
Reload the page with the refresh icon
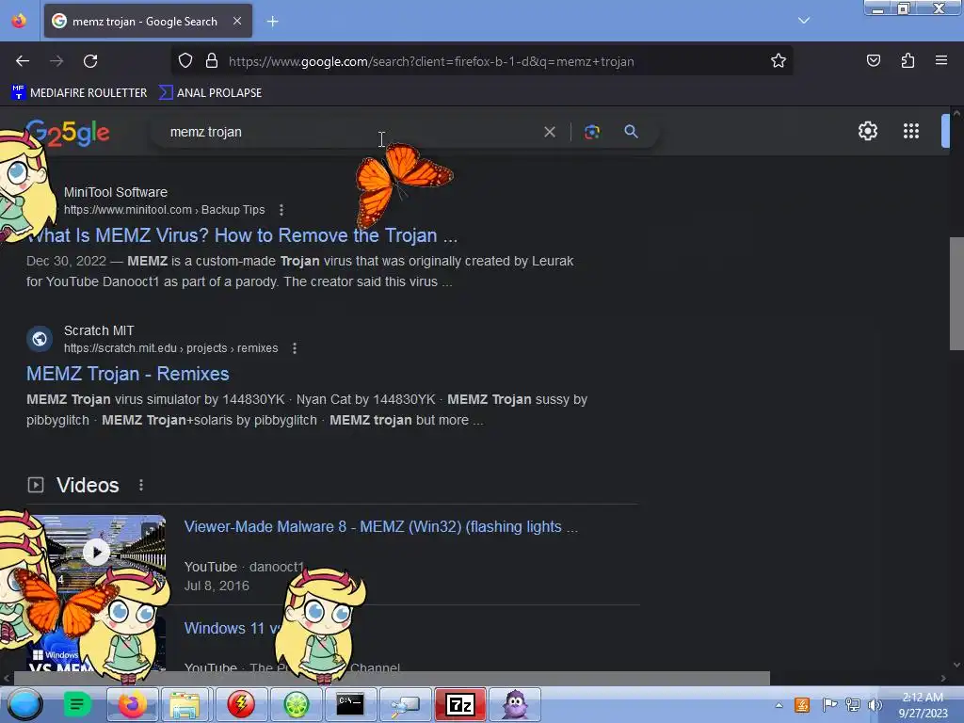[90, 61]
